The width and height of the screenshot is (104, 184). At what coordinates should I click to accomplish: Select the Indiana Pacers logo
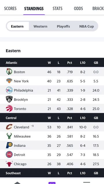click(x=9, y=145)
